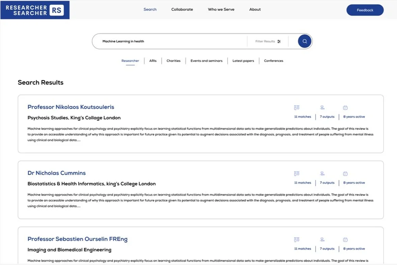The height and width of the screenshot is (265, 397).
Task: Open the Collaborate menu item
Action: pyautogui.click(x=182, y=9)
